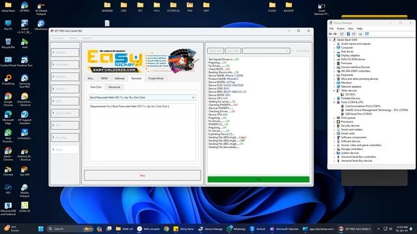Viewport: 417px width, 234px height.
Task: Select the AVENGER folder on desktop
Action: (107, 7)
